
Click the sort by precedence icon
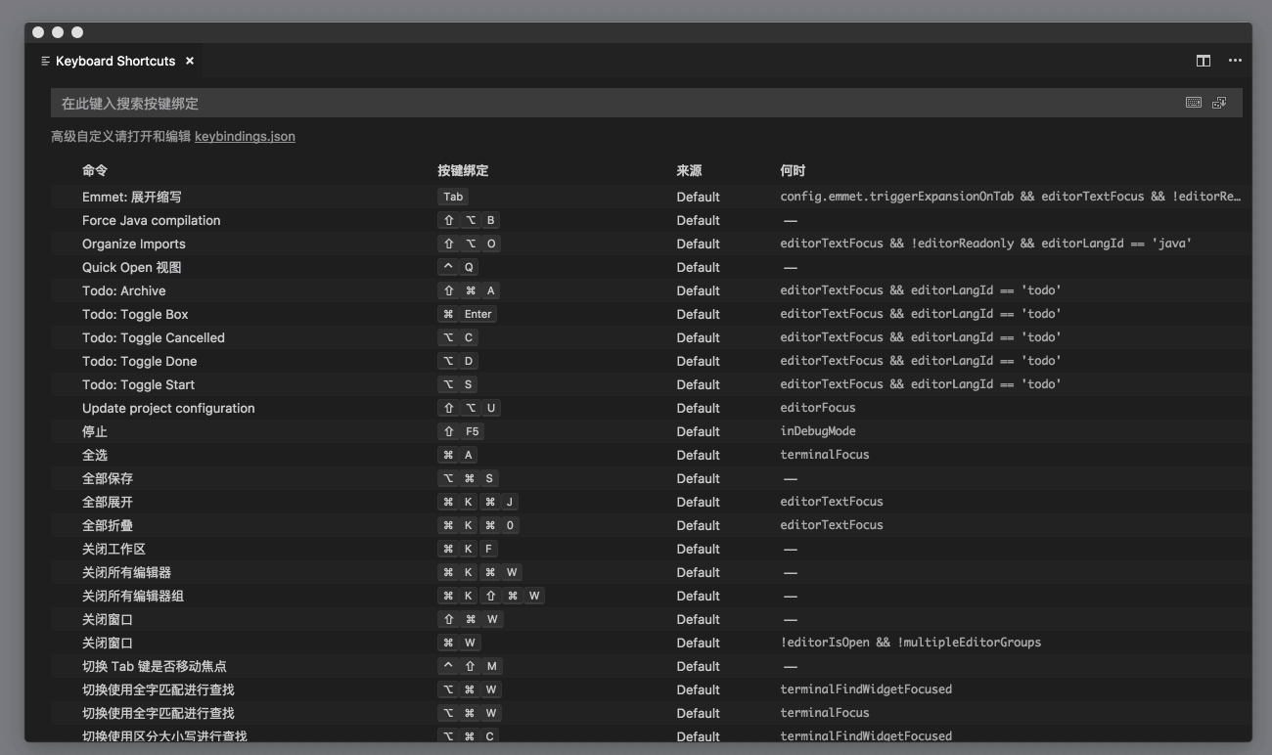(1220, 102)
